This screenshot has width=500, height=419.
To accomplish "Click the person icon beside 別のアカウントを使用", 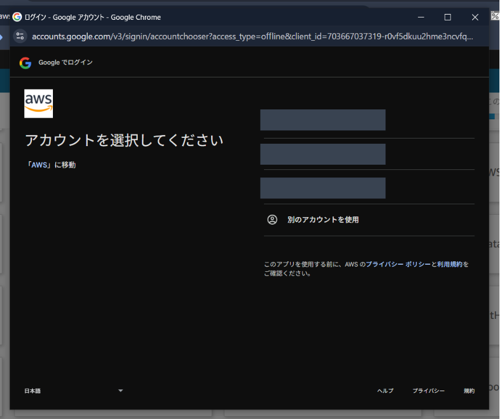I will point(272,219).
